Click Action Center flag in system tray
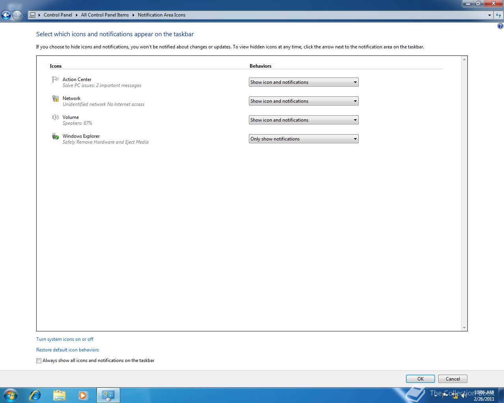Viewport: 504px width, 403px height. (x=445, y=396)
